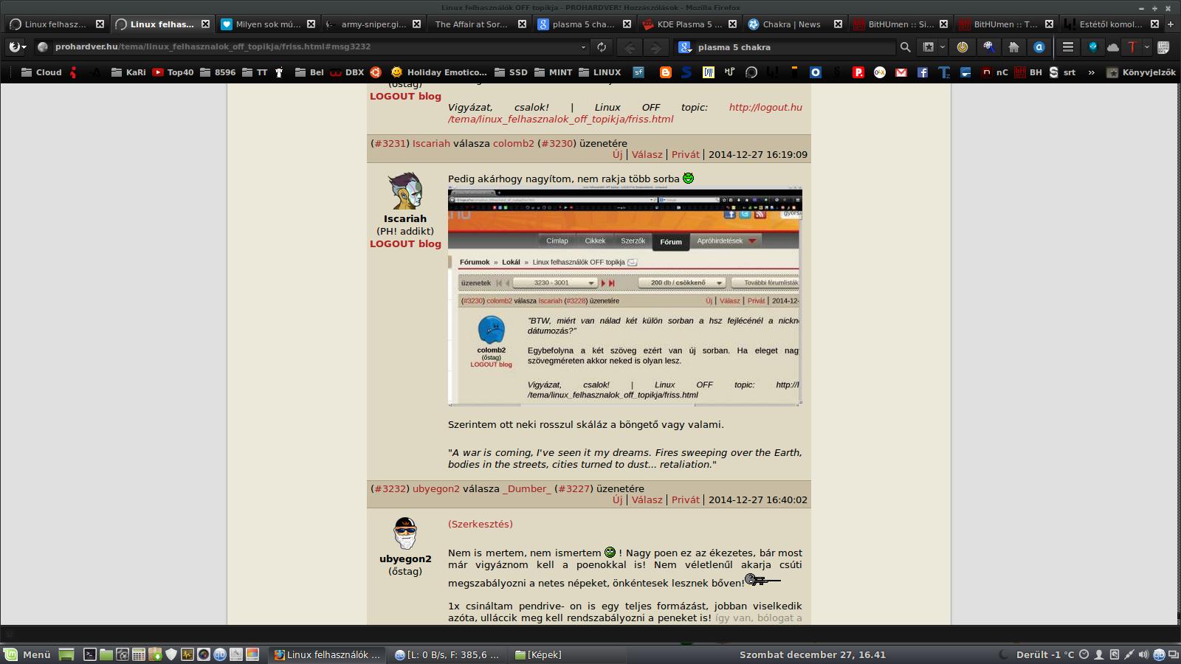Click the (Szerkesztés) edit link
The height and width of the screenshot is (664, 1181).
coord(481,525)
